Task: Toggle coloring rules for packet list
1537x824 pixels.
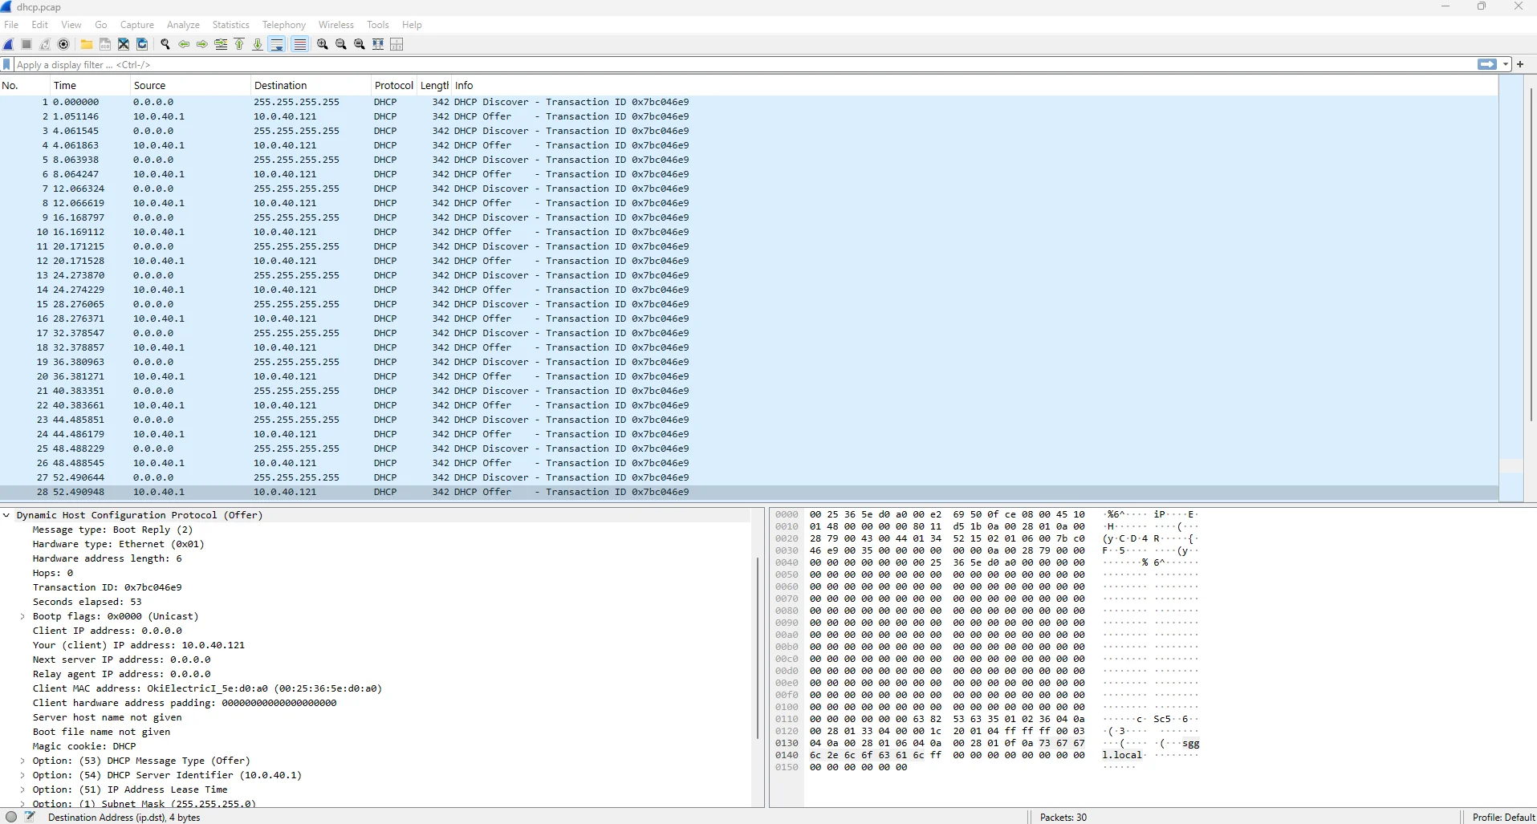Action: (x=299, y=44)
